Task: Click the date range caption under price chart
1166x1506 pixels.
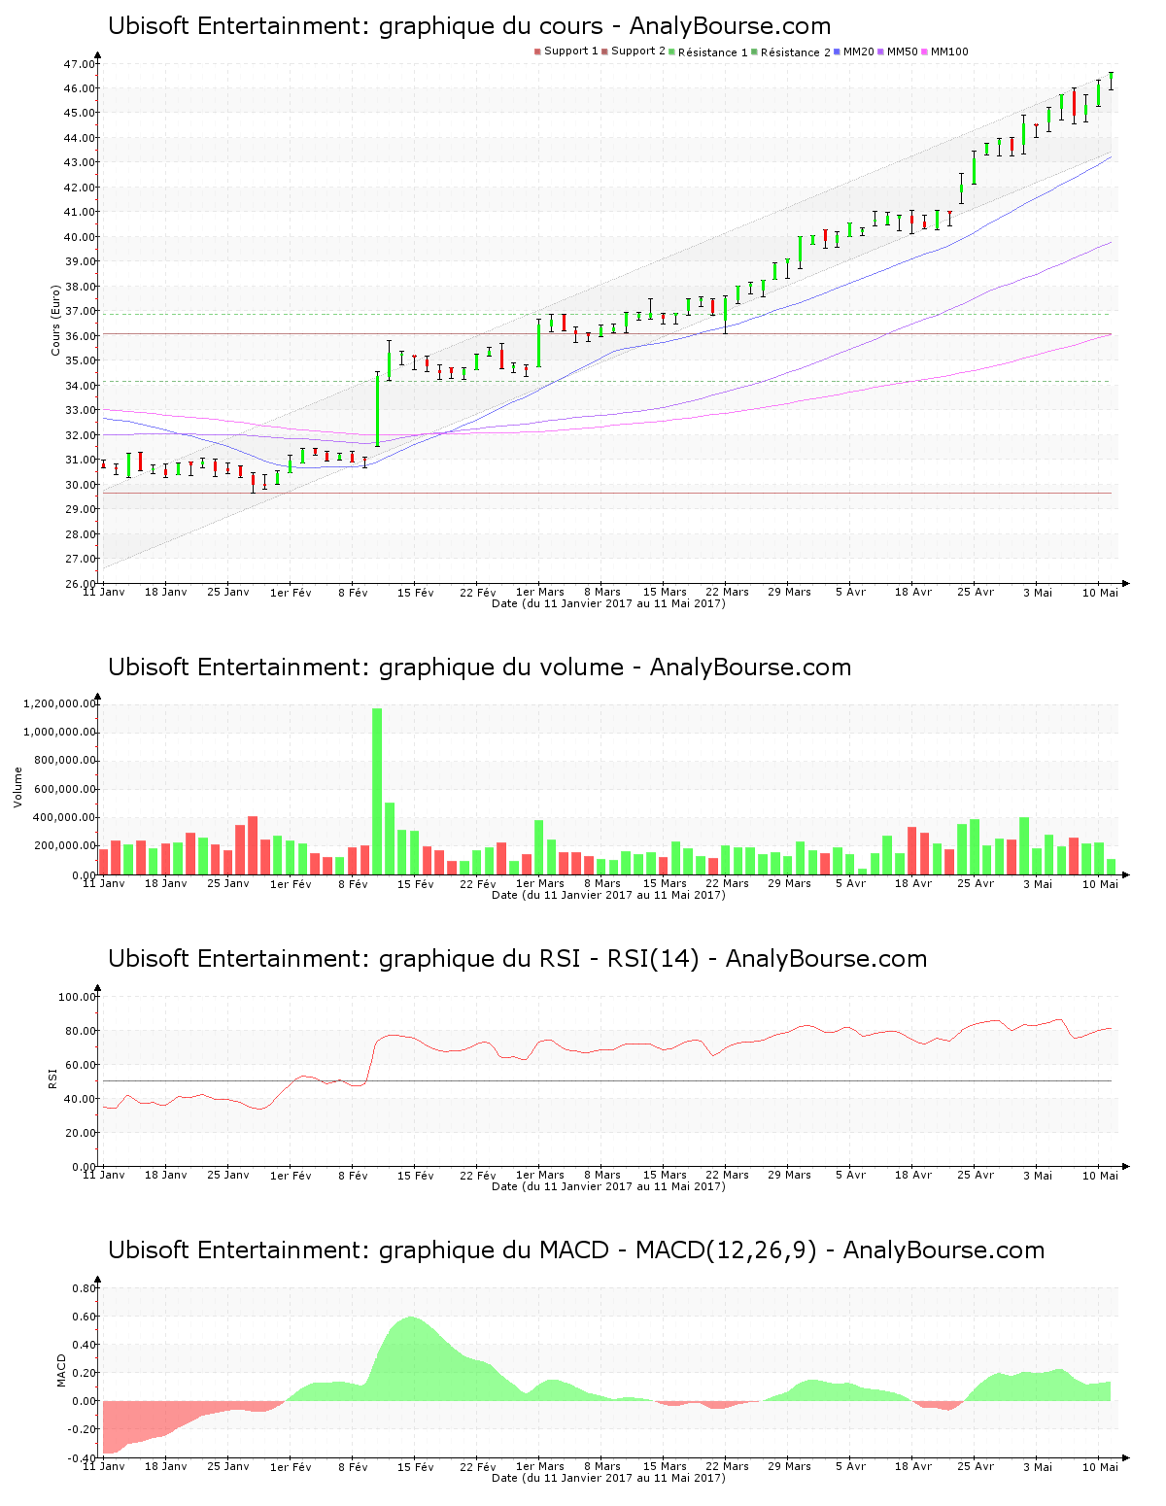Action: tap(608, 603)
